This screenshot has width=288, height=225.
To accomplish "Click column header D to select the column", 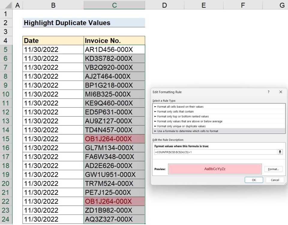I will point(164,5).
